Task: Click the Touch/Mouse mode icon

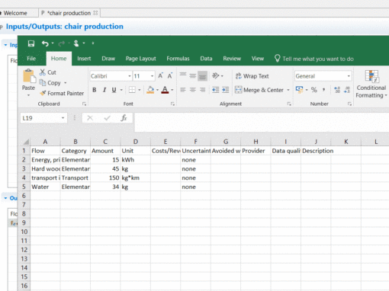Action: (76, 43)
